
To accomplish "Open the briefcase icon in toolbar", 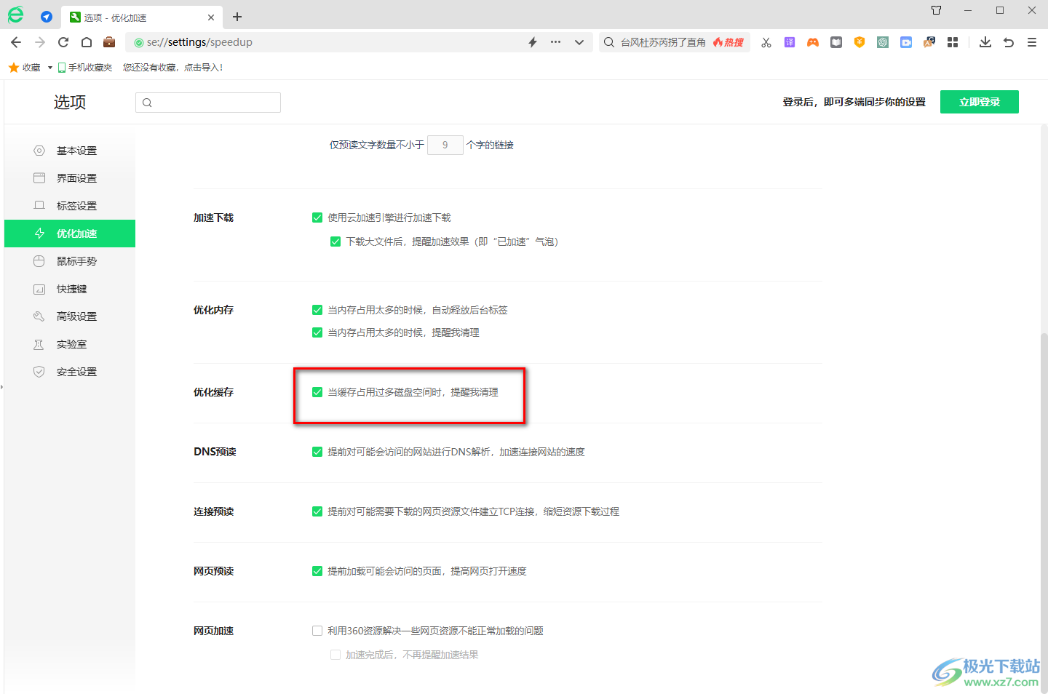I will click(109, 42).
